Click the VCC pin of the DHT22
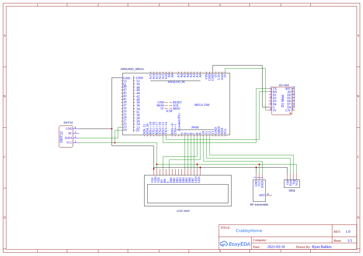This screenshot has width=363, height=256. tap(70, 143)
